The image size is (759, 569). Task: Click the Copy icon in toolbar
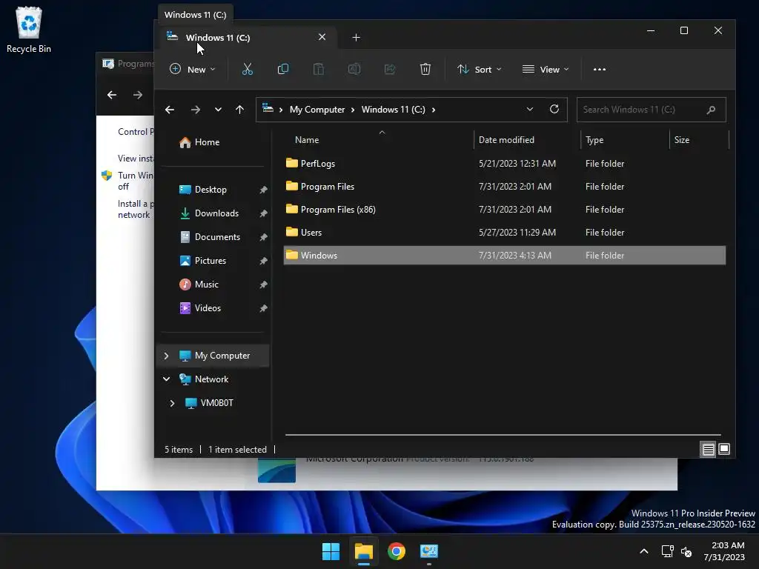(x=282, y=69)
